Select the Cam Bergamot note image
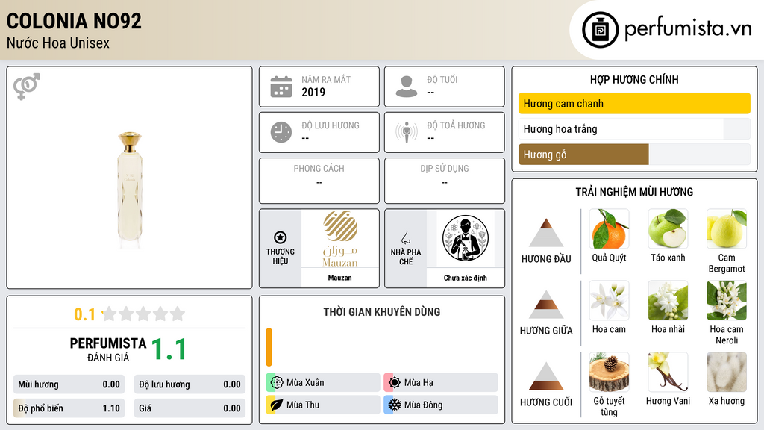The width and height of the screenshot is (764, 430). click(727, 228)
